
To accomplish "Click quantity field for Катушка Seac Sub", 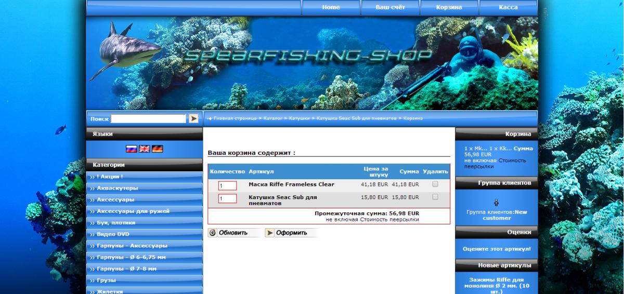I will click(227, 198).
